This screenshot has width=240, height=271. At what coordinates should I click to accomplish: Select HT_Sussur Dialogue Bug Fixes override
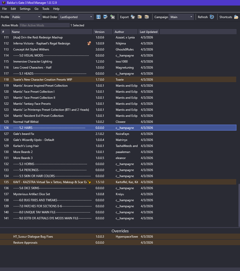click(x=120, y=236)
